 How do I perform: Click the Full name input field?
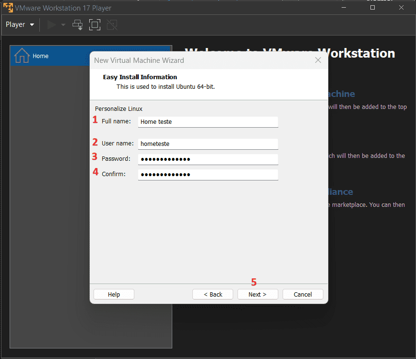[208, 122]
